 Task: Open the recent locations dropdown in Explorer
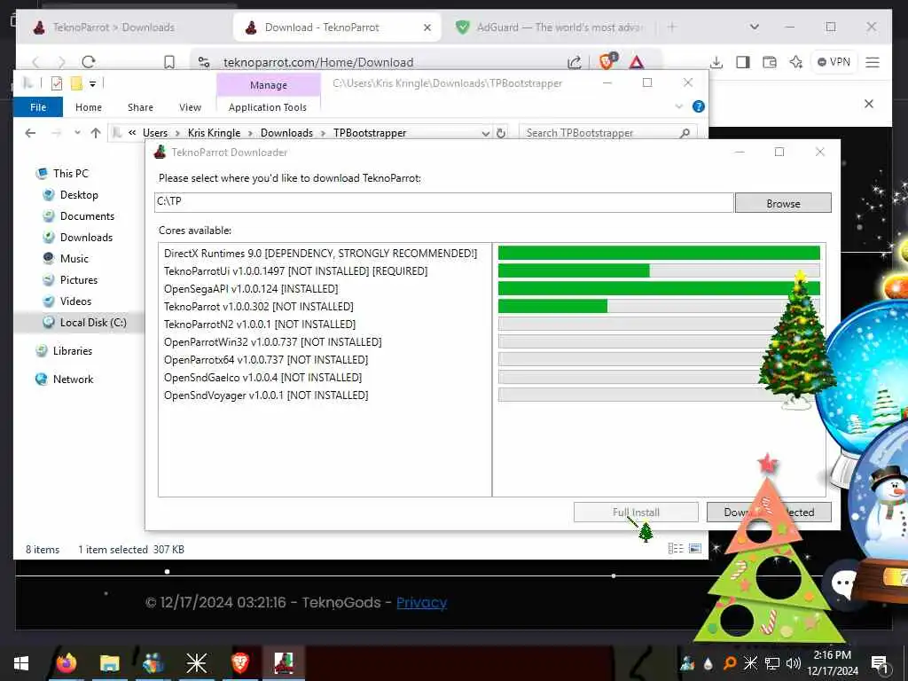(77, 133)
